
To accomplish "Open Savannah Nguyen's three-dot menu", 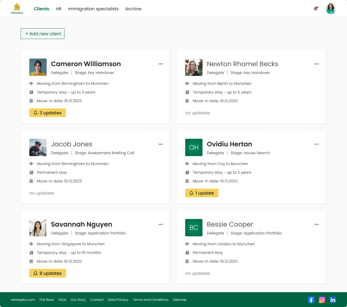I will point(161,224).
